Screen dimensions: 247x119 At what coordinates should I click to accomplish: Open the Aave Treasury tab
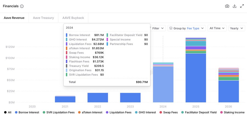click(43, 18)
